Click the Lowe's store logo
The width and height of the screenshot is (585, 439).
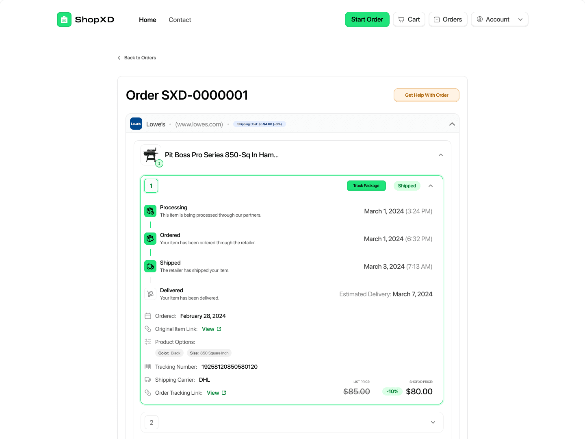click(x=136, y=124)
